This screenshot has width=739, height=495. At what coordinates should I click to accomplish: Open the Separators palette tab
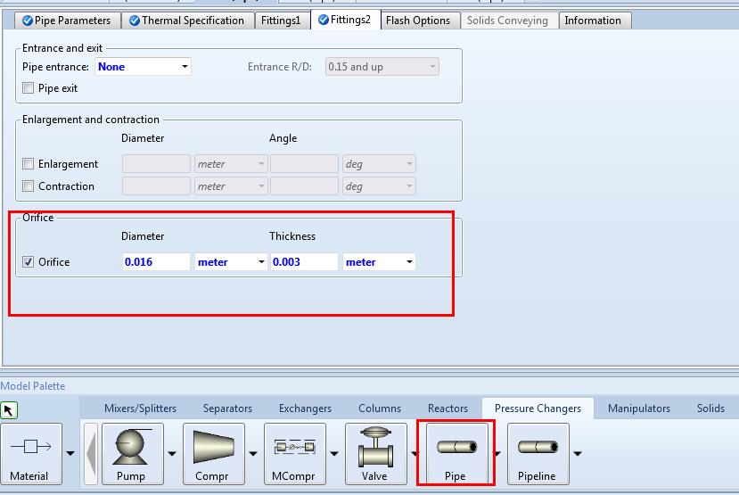point(227,408)
